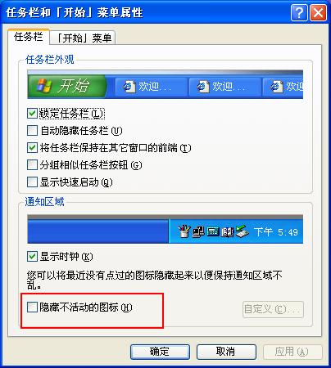Click the book-shaped tray icon in preview

tap(228, 232)
